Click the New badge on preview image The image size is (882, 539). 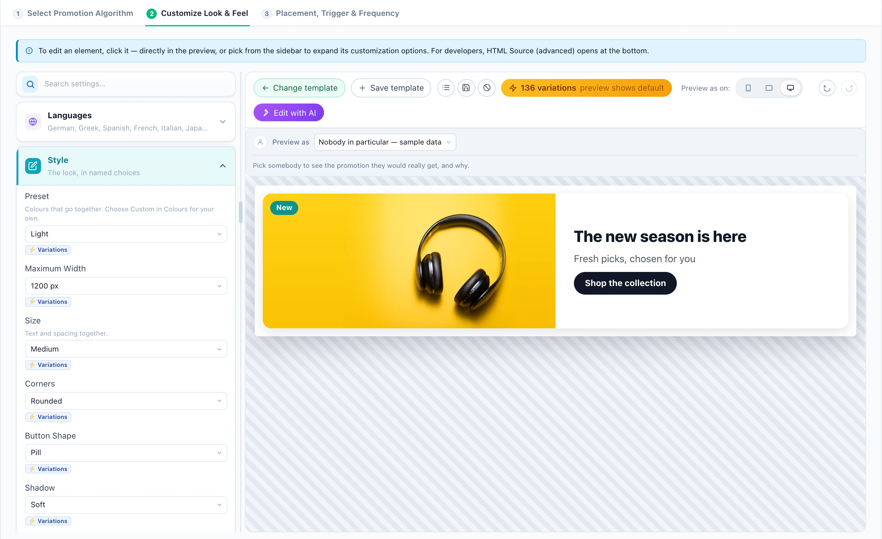[x=284, y=208]
